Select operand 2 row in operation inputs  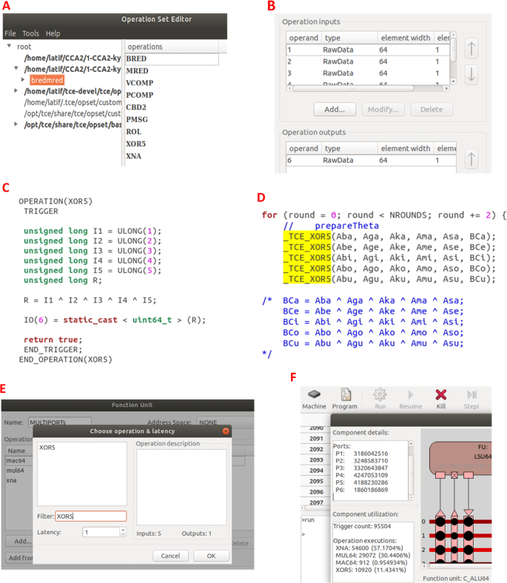369,61
